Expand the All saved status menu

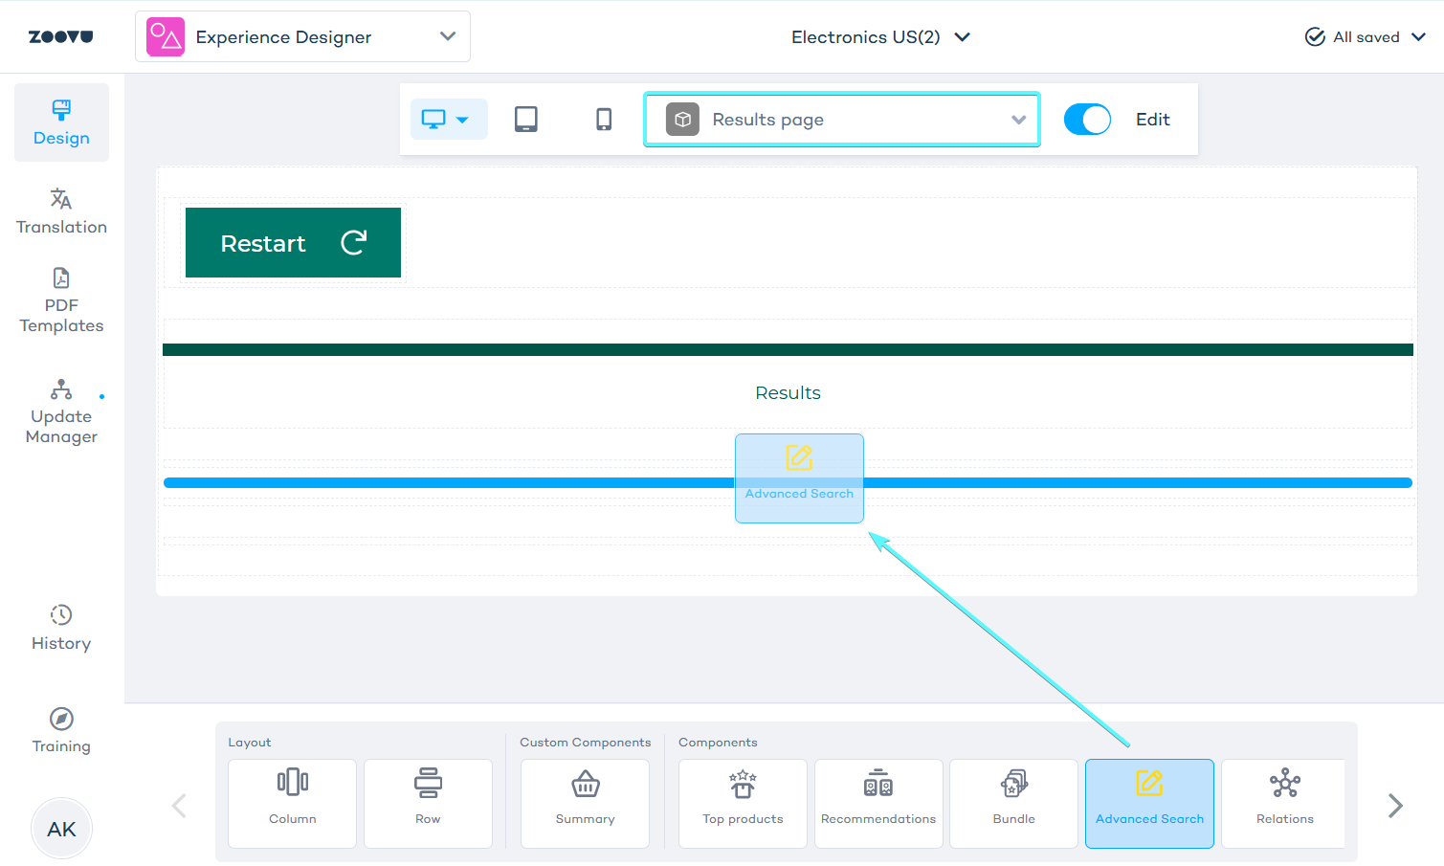[1366, 37]
